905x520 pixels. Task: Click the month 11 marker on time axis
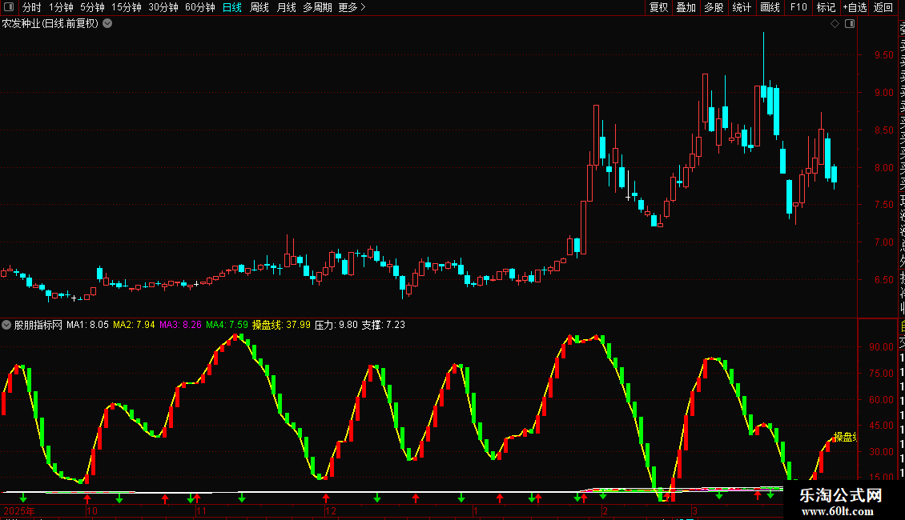point(201,510)
